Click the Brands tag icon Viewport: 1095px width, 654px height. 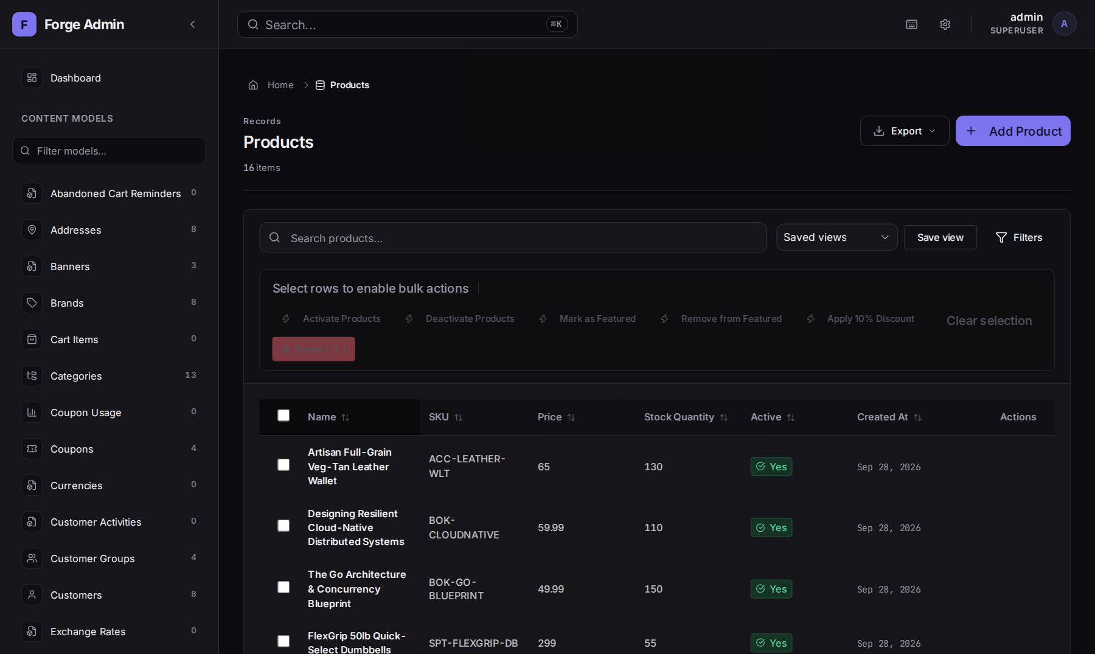click(32, 303)
